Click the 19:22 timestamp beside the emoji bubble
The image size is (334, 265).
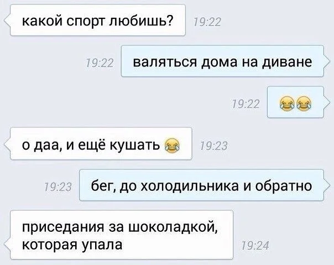click(x=246, y=104)
